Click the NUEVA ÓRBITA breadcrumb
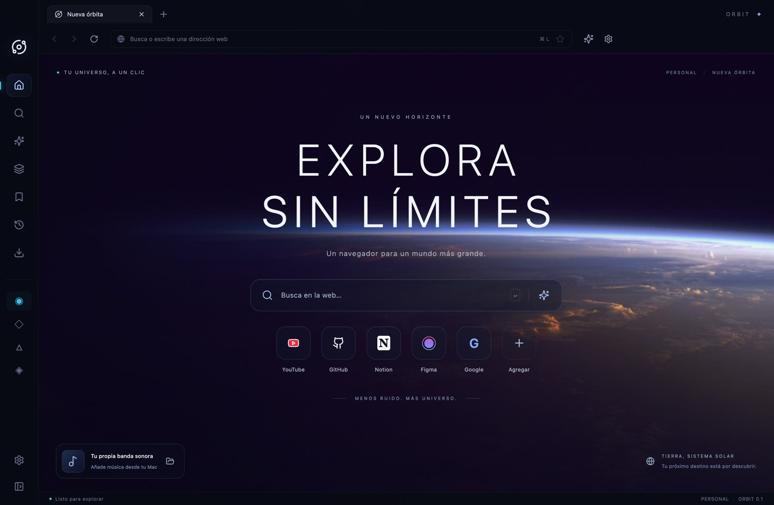 tap(733, 73)
